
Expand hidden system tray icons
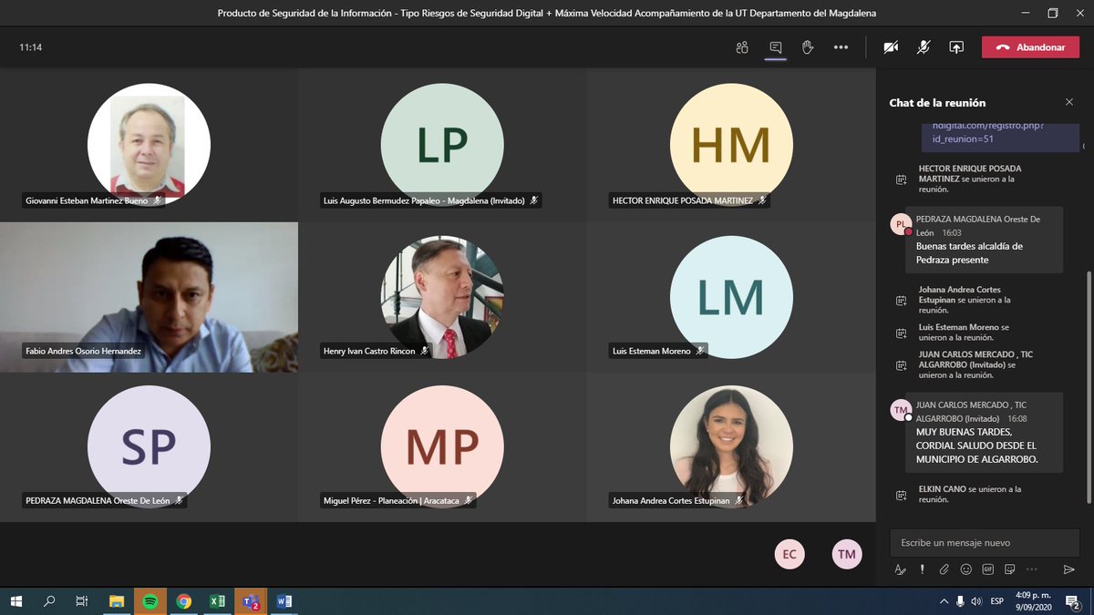[944, 601]
